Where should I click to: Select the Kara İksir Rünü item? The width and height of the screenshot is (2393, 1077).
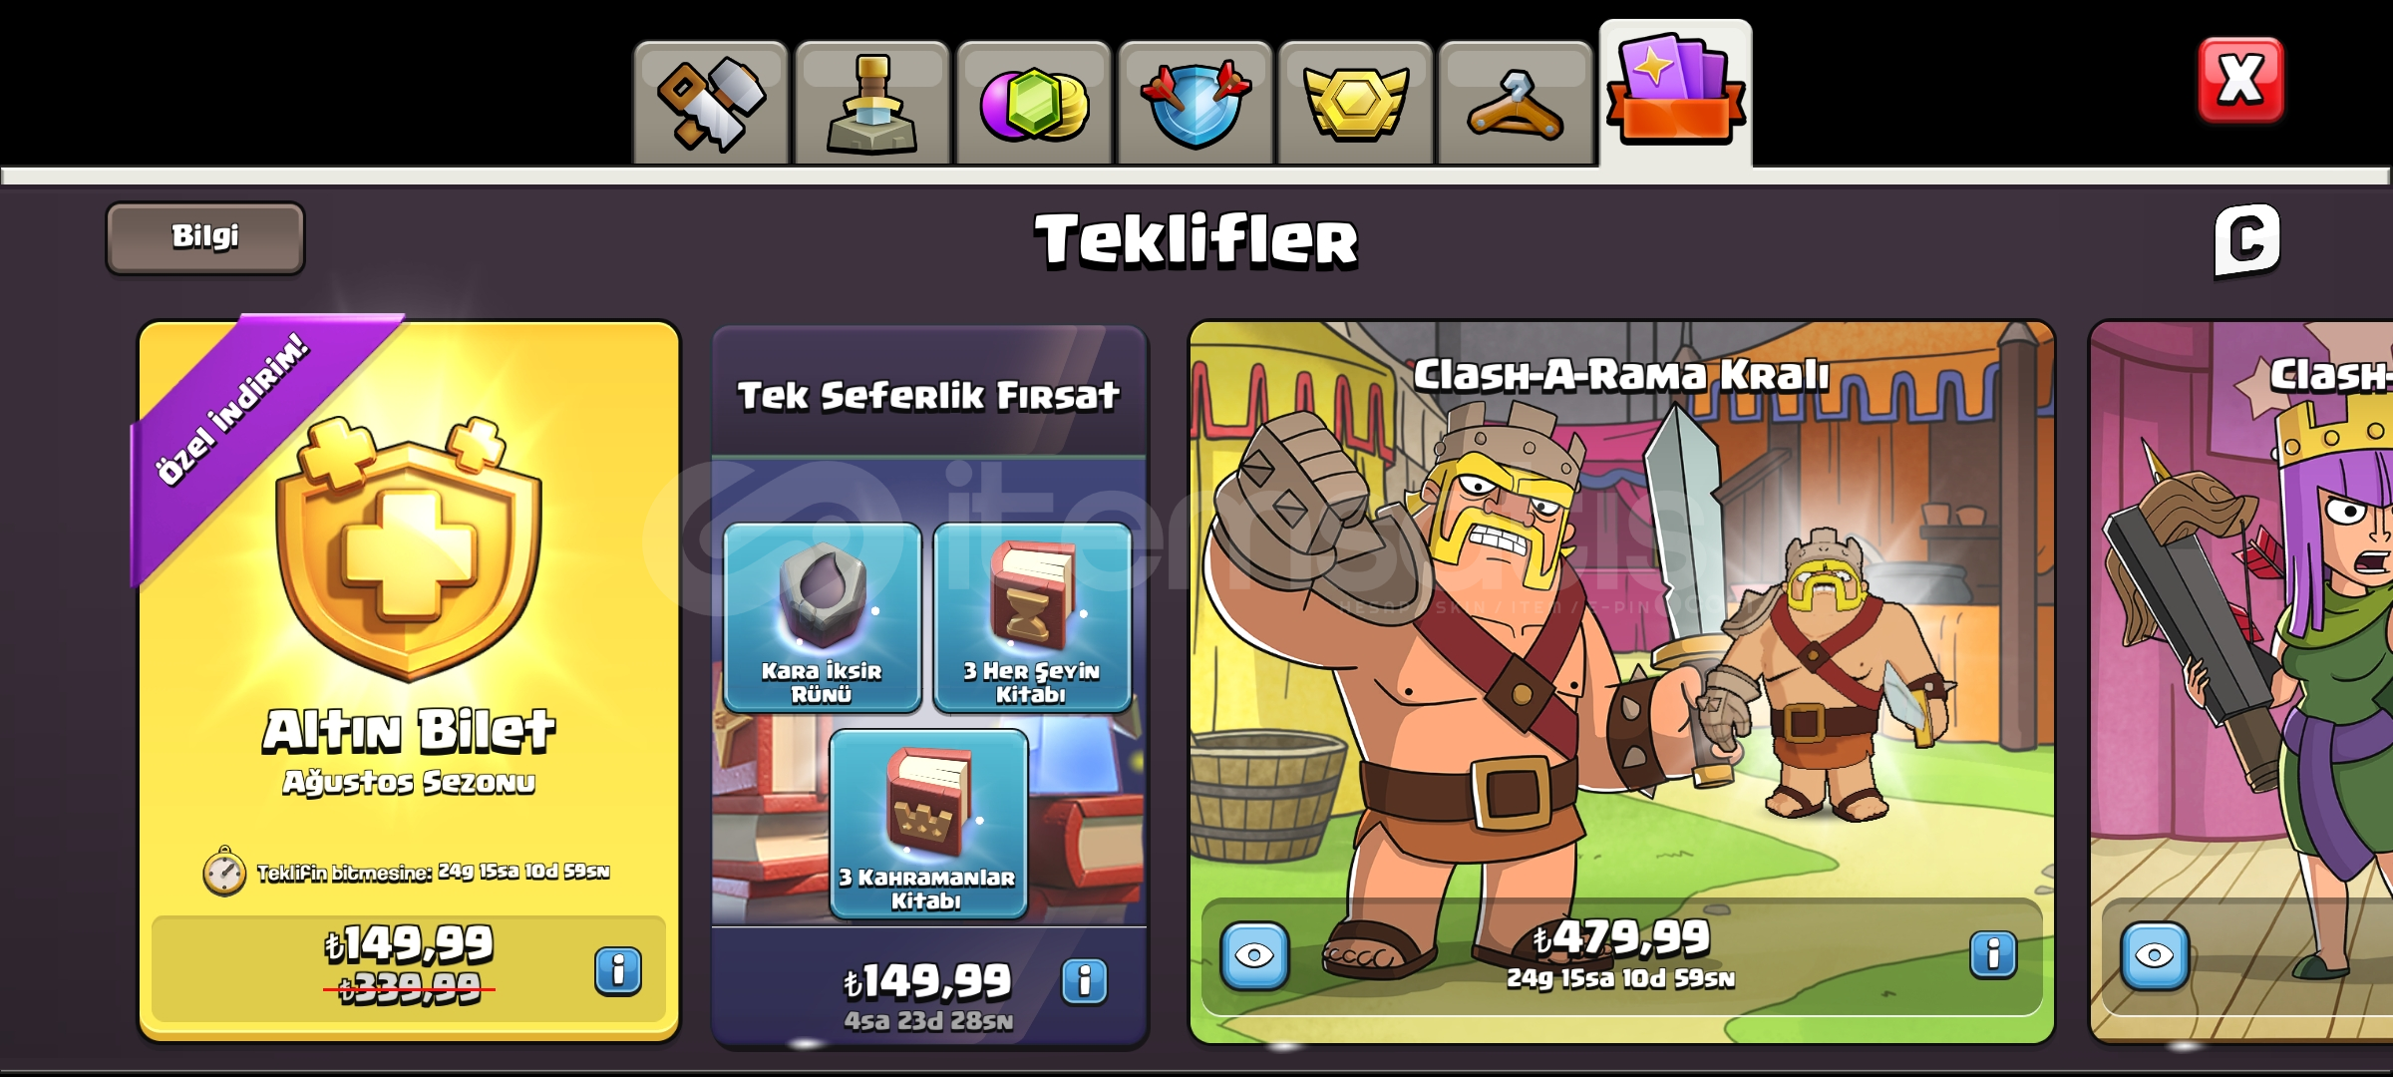[x=823, y=616]
